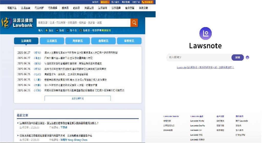Click the & 為且 operator hint
This screenshot has height=143, width=262.
click(49, 30)
